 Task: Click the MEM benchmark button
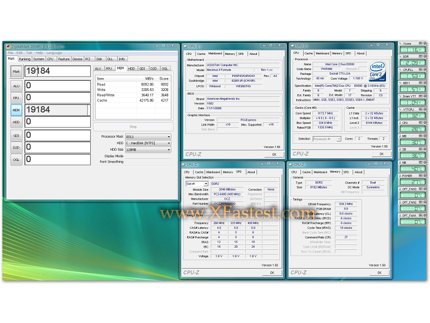tap(16, 110)
